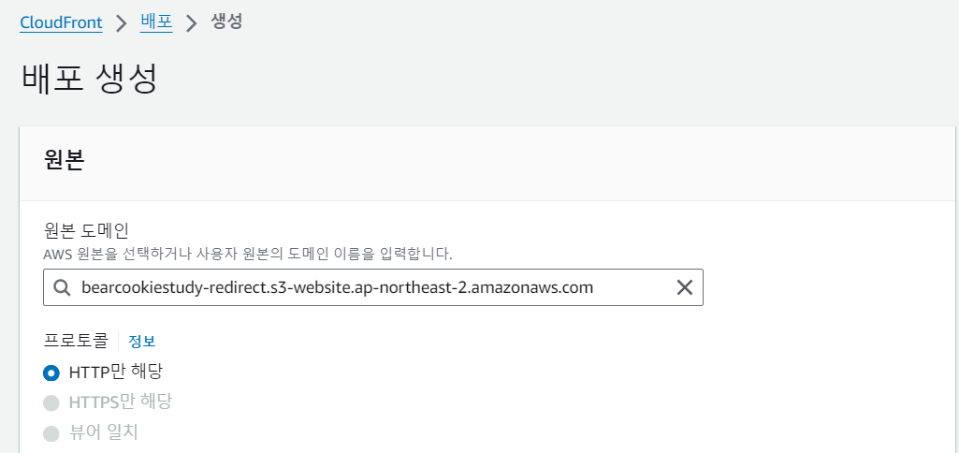Click the 원본 section header
The image size is (959, 453).
point(65,160)
